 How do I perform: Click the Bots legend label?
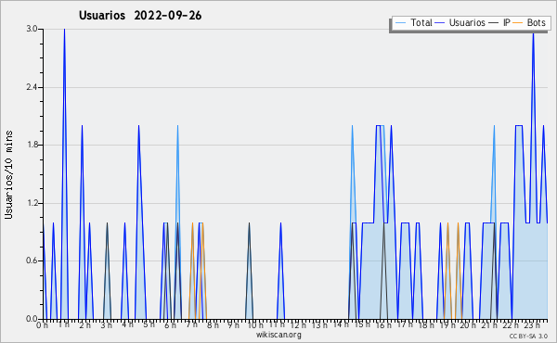click(536, 22)
